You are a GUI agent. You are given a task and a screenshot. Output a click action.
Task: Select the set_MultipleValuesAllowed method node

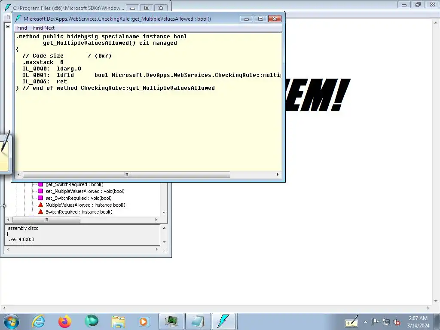(85, 191)
